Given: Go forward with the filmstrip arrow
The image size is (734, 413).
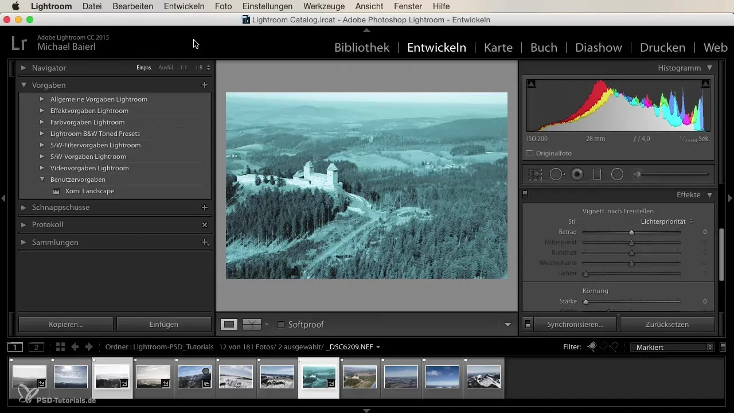Looking at the screenshot, I should point(89,346).
